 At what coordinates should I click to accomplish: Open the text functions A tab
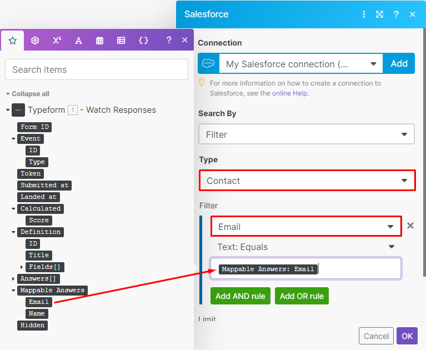tap(78, 41)
